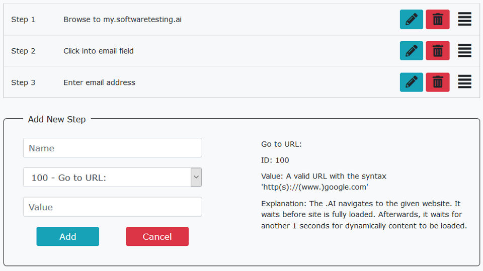
Task: Edit Step 2 using the pencil icon
Action: [x=411, y=51]
